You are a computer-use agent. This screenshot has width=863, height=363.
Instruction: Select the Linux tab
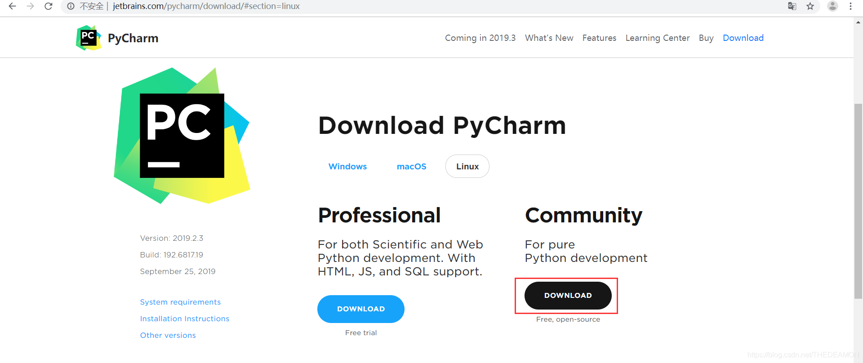(x=467, y=166)
